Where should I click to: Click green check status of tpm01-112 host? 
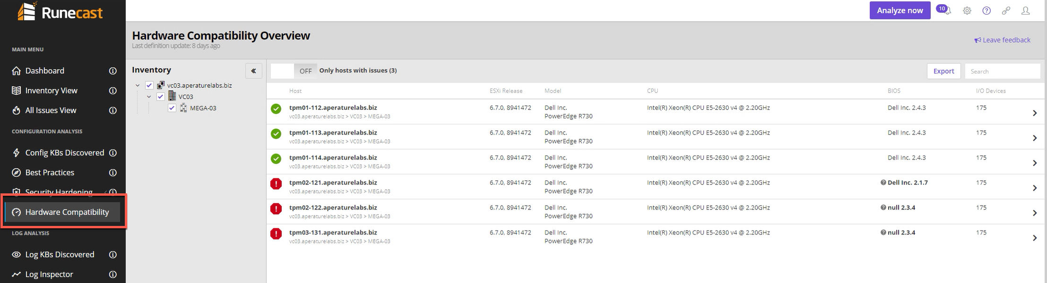point(276,109)
